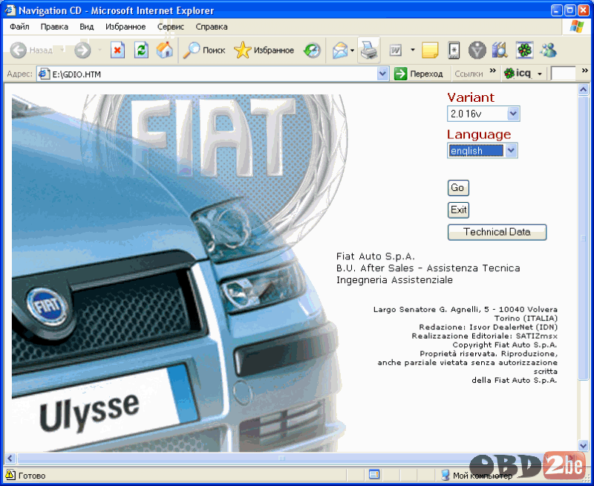594x486 pixels.
Task: Expand the Mail button dropdown arrow
Action: point(352,51)
